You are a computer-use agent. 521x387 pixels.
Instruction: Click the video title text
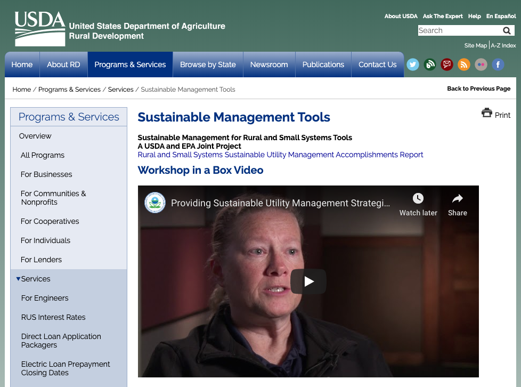coord(280,203)
